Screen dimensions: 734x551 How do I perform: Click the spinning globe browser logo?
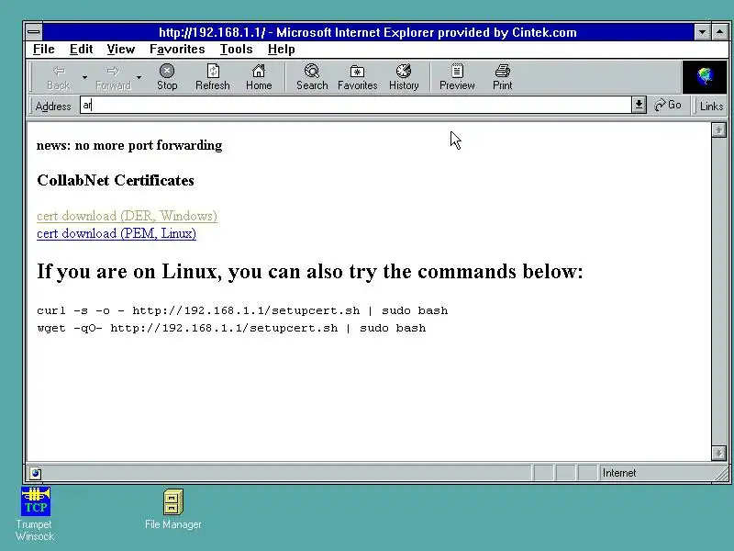[x=705, y=76]
